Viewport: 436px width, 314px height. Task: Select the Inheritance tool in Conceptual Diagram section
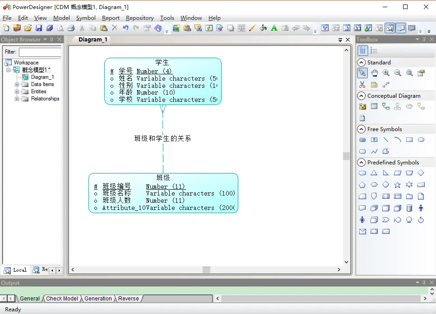397,106
